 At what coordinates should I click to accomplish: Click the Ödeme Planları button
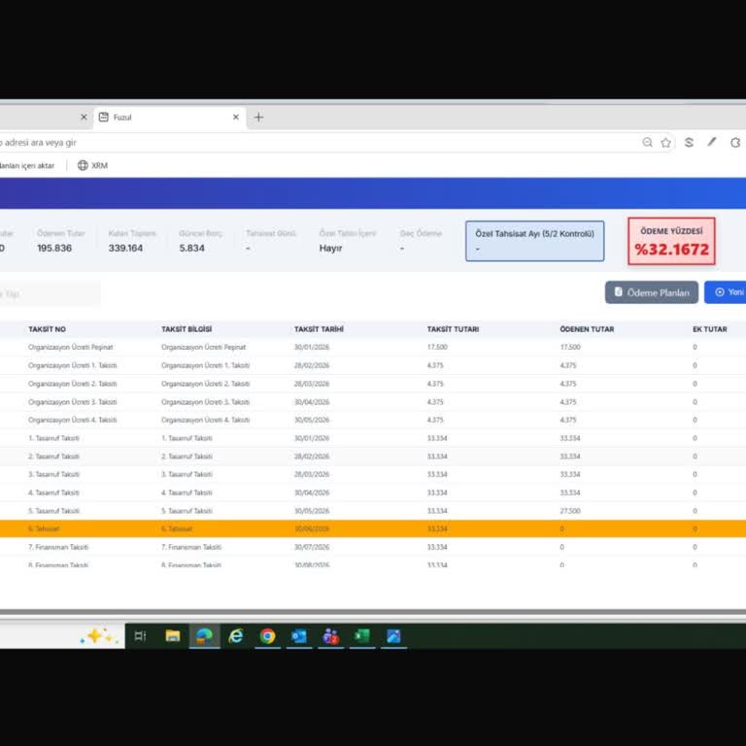pyautogui.click(x=652, y=292)
